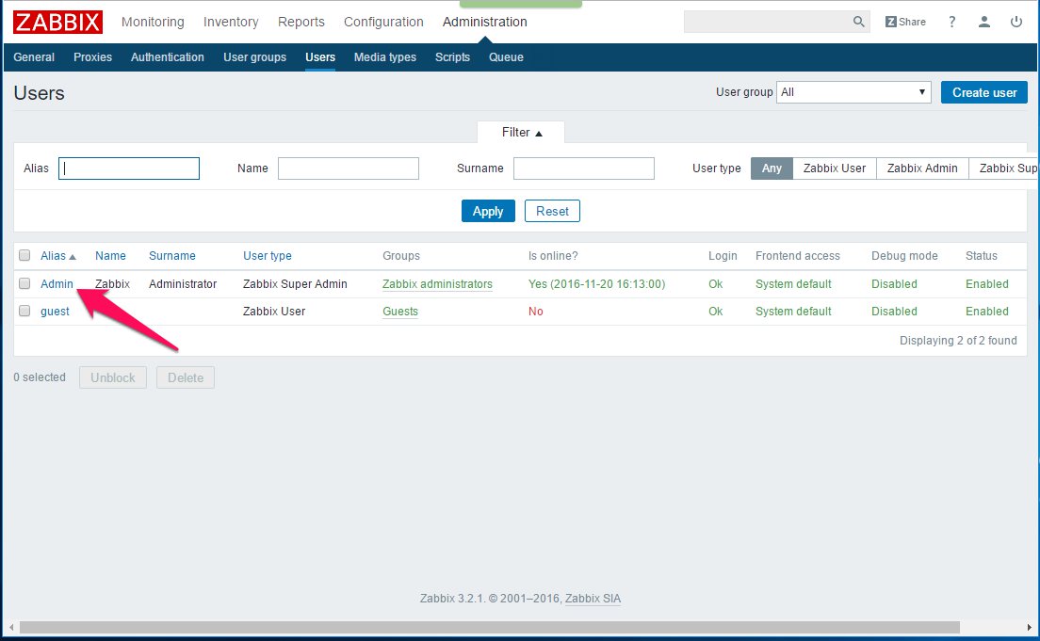Select Zabbix Admin type filter option
The width and height of the screenshot is (1040, 641).
[922, 168]
